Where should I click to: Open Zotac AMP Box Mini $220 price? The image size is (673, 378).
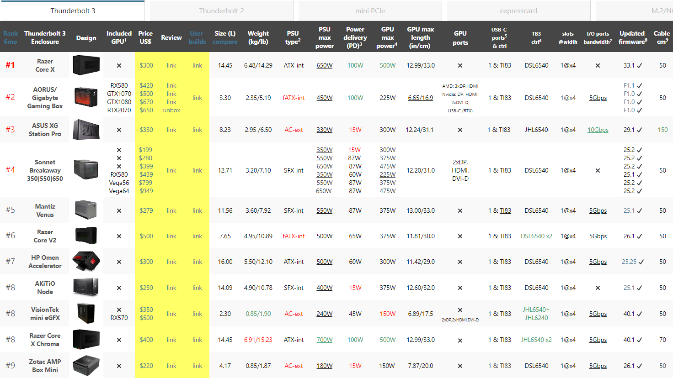pos(146,366)
